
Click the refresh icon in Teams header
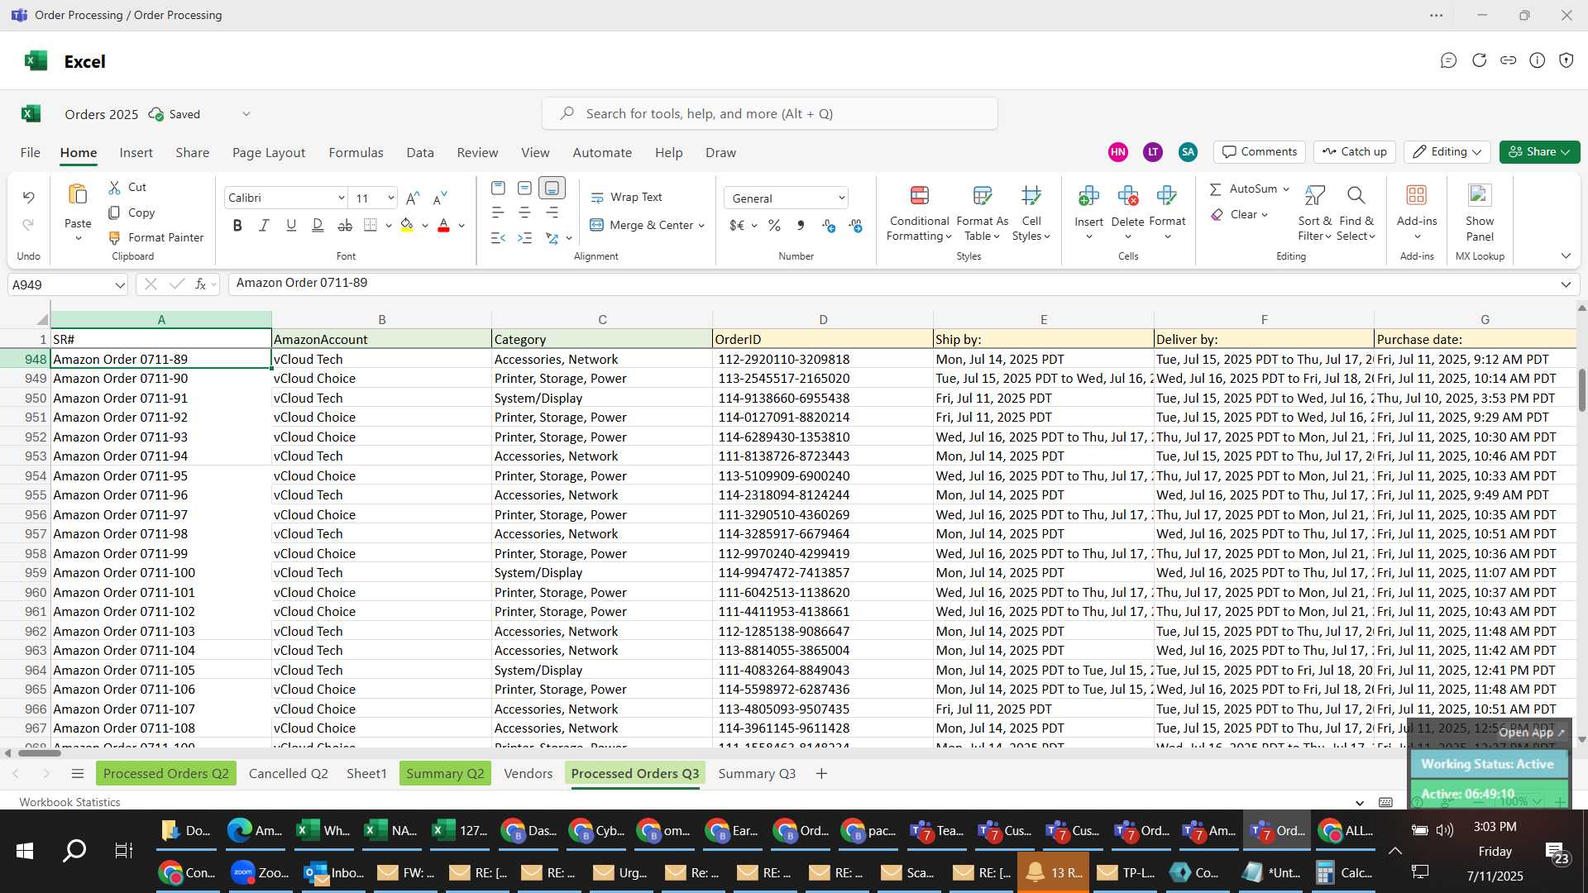1479,60
